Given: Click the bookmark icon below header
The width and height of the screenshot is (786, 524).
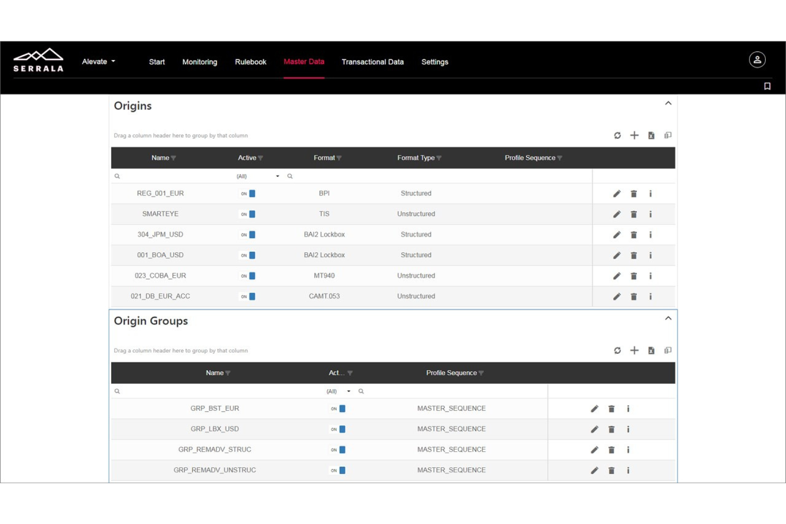Looking at the screenshot, I should (767, 87).
